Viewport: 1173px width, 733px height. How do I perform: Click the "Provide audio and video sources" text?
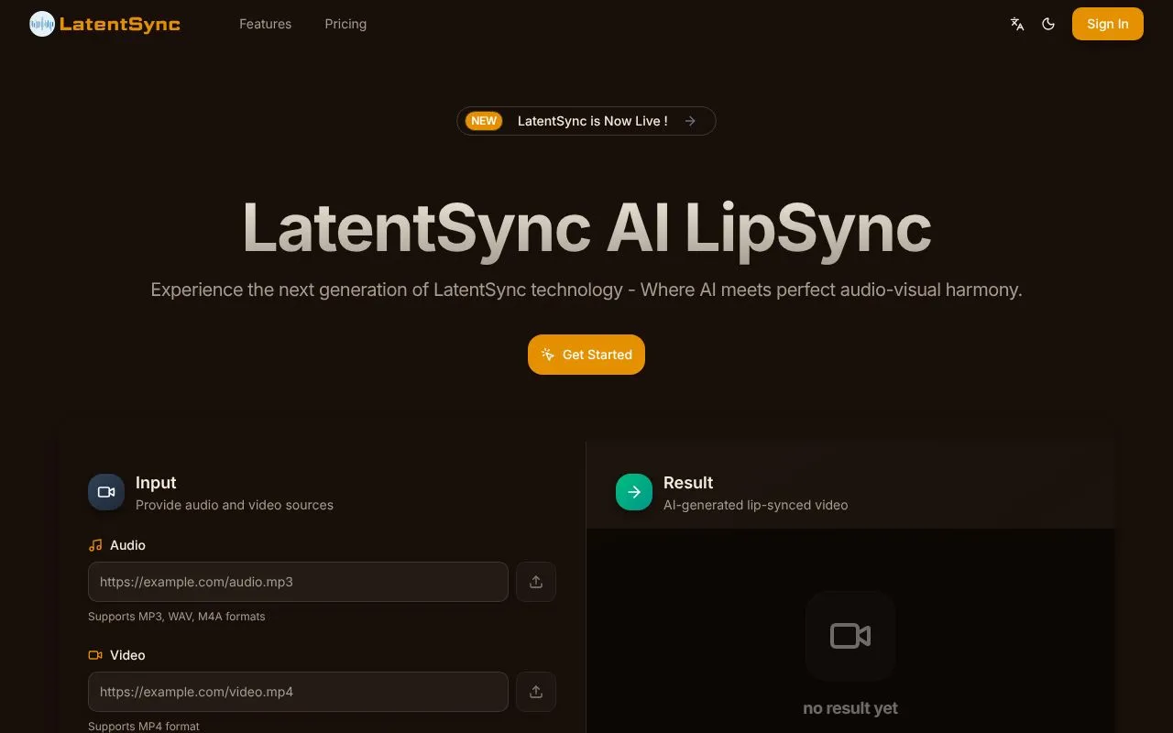(x=235, y=505)
